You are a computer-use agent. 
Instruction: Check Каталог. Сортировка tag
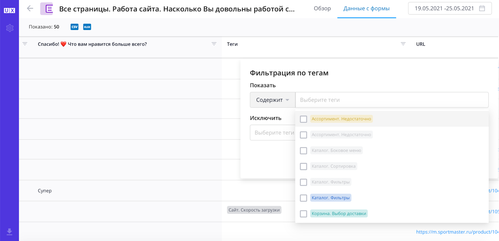pyautogui.click(x=303, y=166)
